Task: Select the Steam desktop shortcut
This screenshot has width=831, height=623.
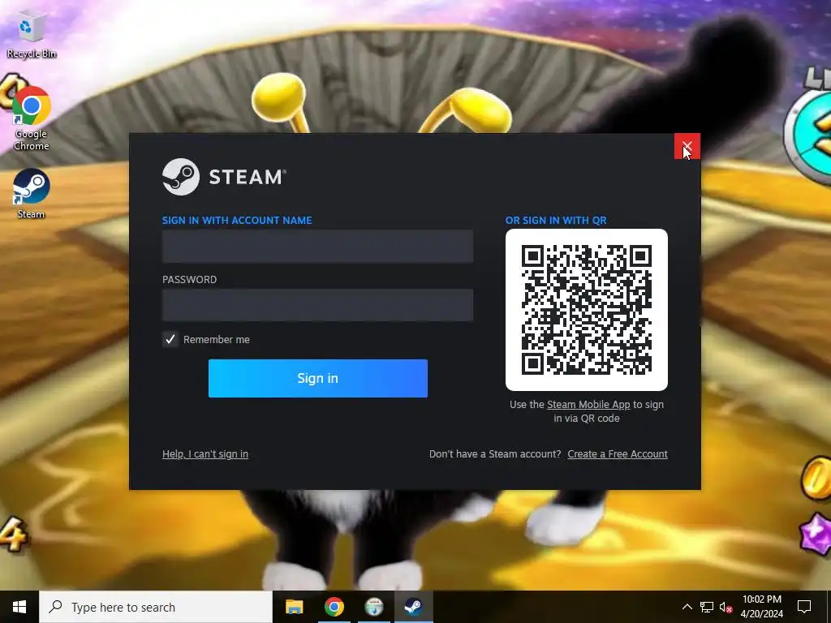Action: (x=32, y=193)
